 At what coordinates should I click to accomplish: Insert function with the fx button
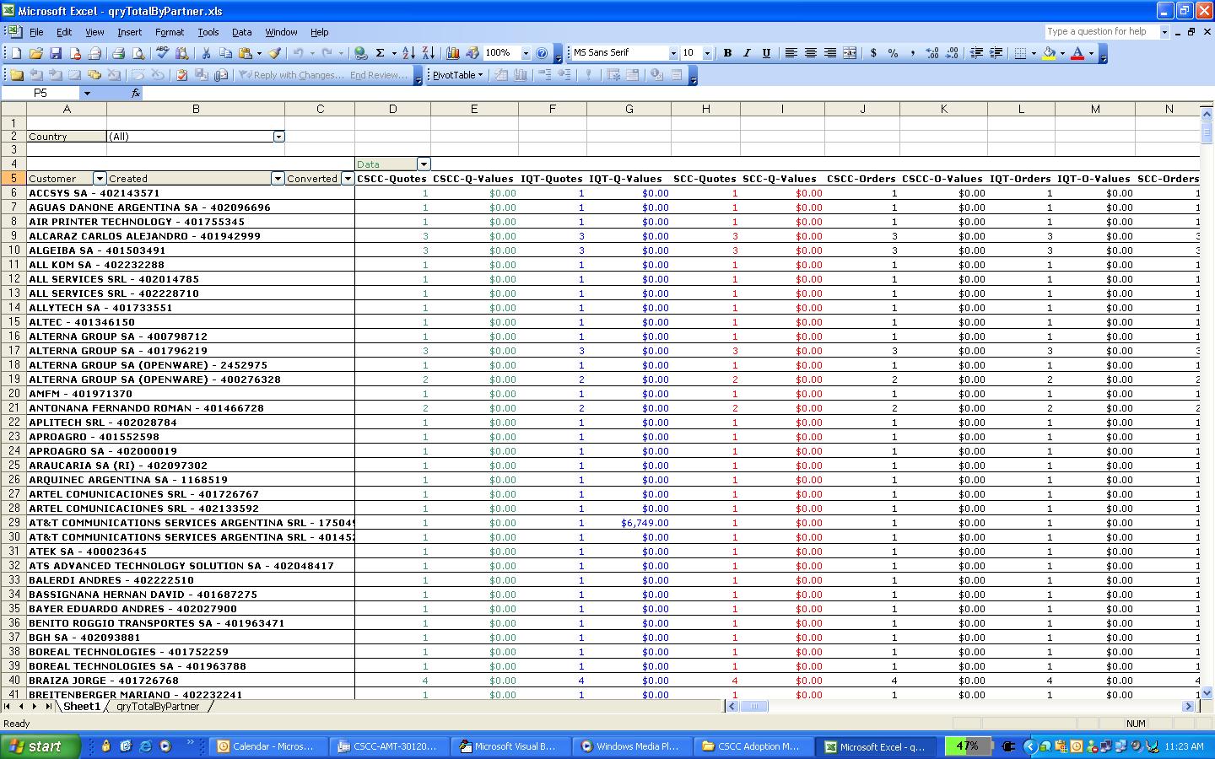(136, 93)
